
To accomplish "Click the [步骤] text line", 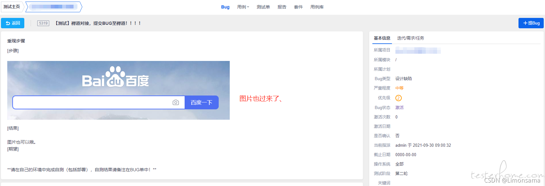I will (13, 51).
